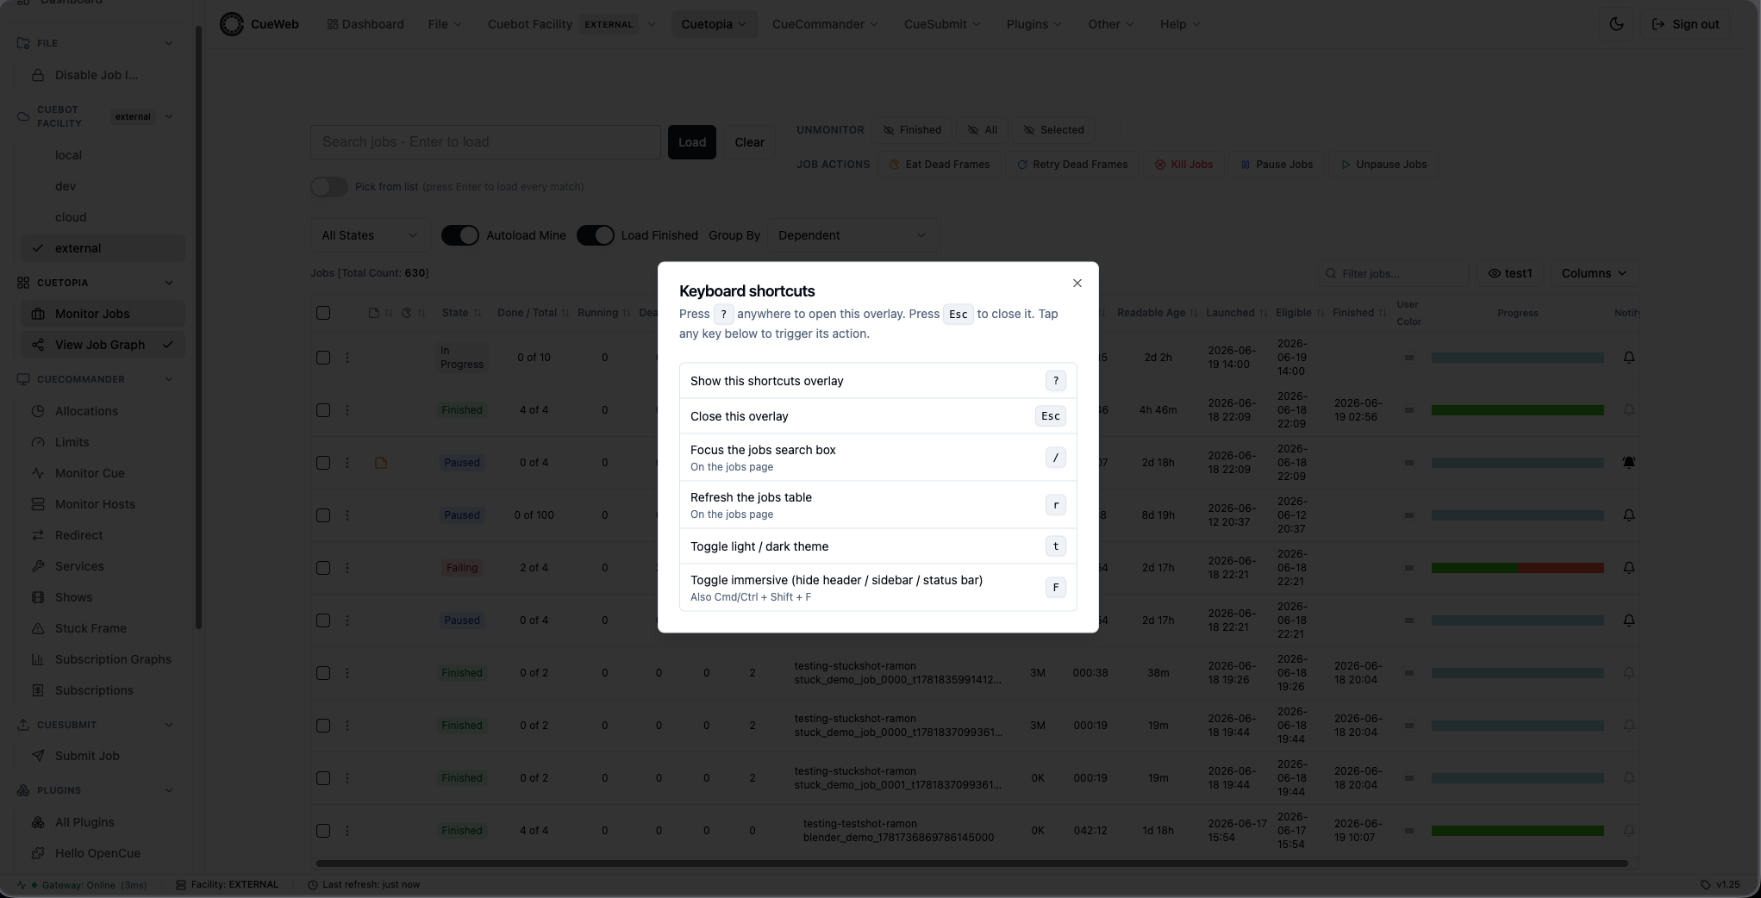Screen dimensions: 1761x898
Task: Toggle dark mode moon icon
Action: click(1616, 24)
